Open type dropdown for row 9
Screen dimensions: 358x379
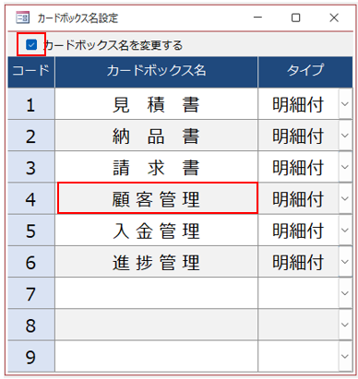(345, 357)
